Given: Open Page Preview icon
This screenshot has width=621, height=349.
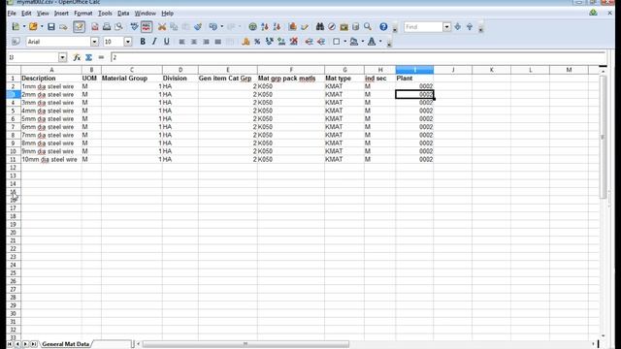Looking at the screenshot, I should point(118,27).
